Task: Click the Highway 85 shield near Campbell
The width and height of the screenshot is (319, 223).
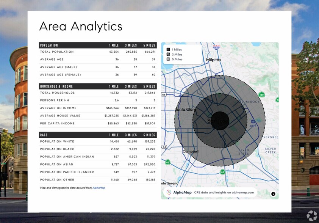Action: (168, 162)
